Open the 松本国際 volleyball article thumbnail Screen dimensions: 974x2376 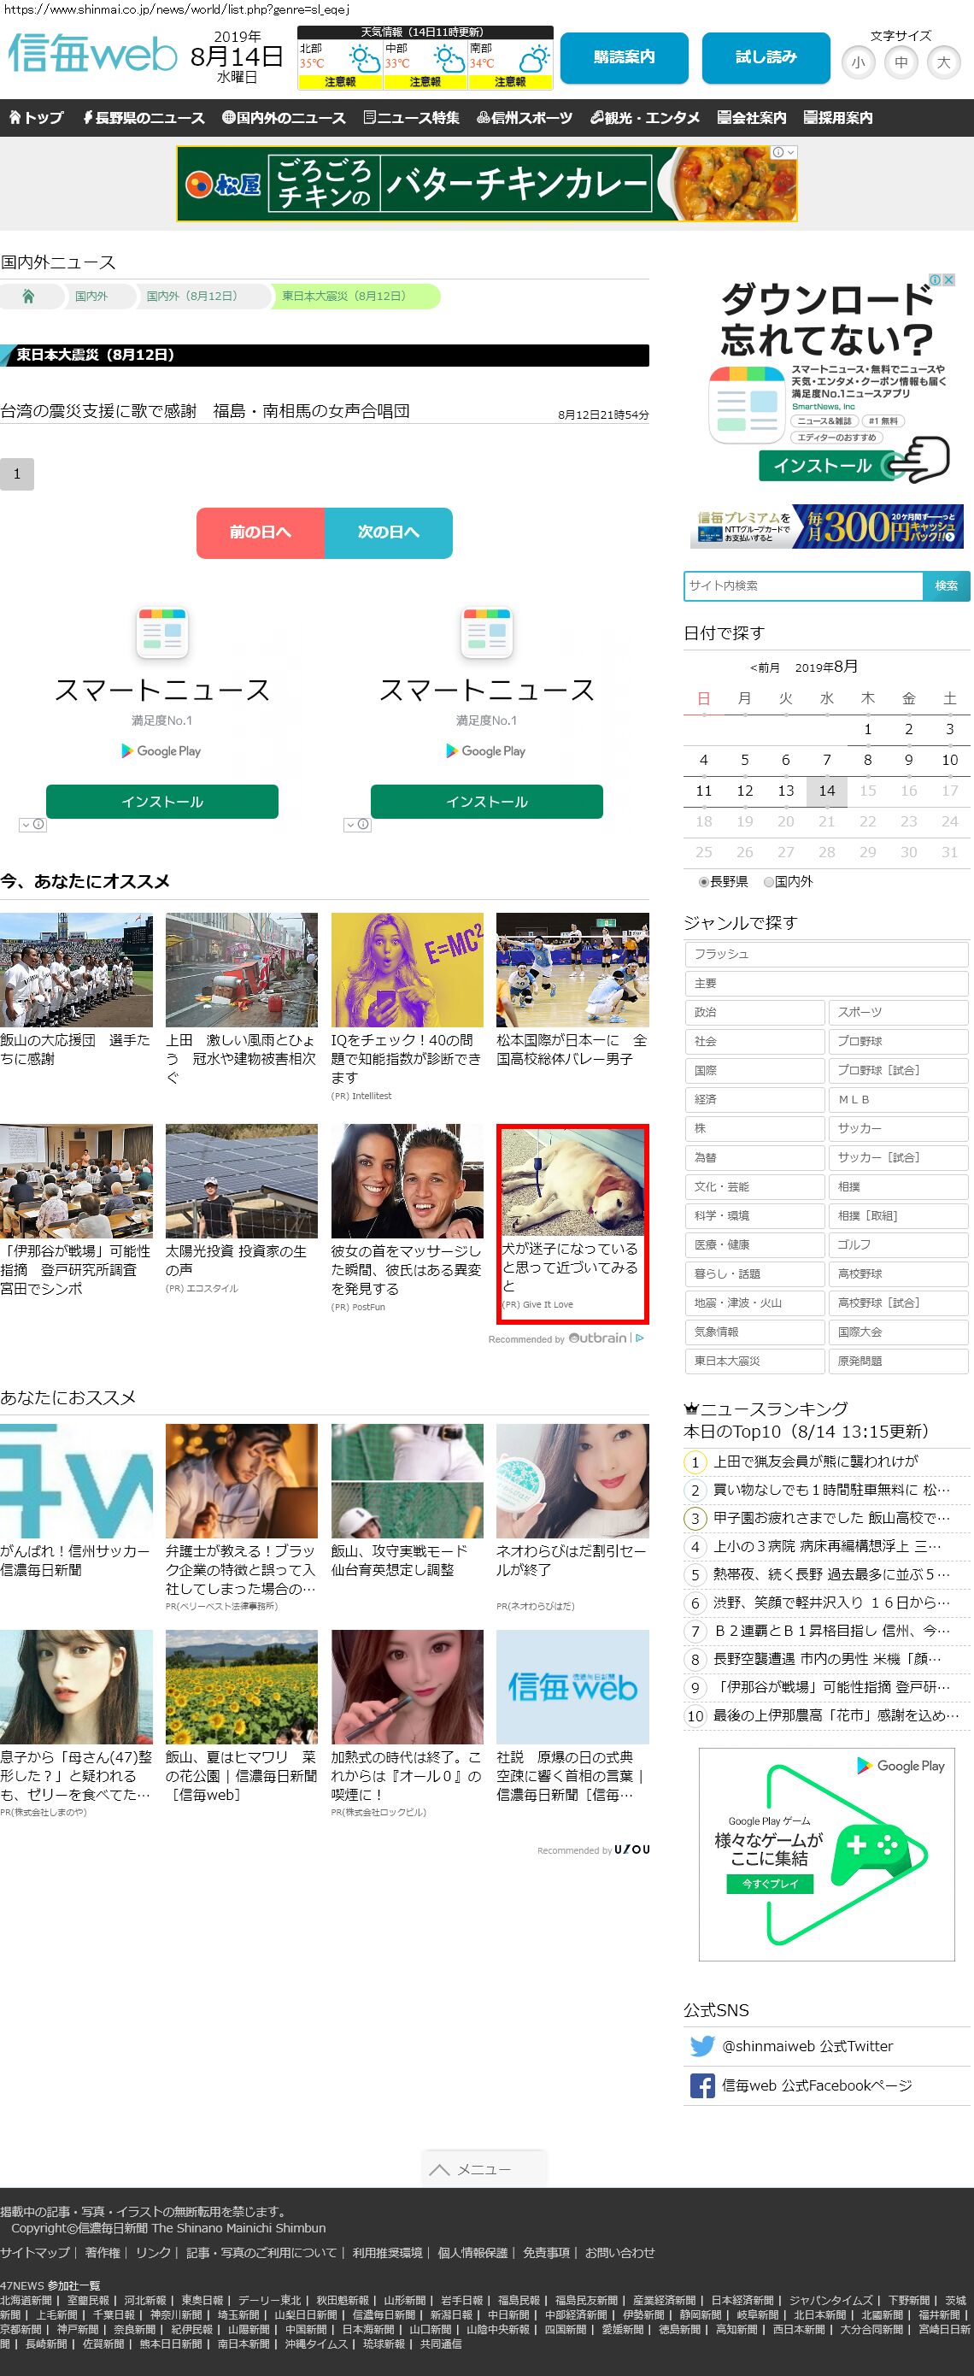click(x=572, y=969)
